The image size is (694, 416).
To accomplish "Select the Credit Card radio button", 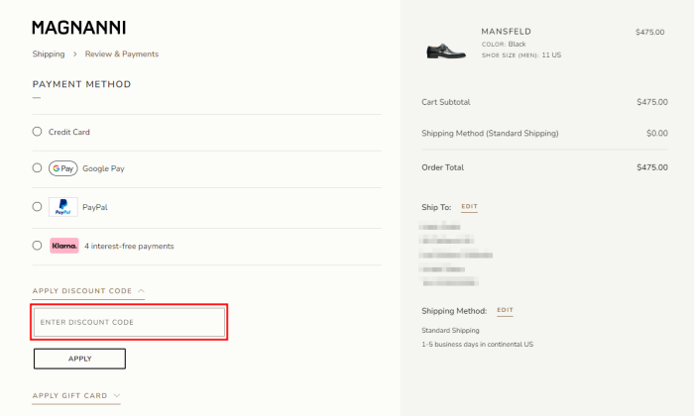I will (x=38, y=132).
